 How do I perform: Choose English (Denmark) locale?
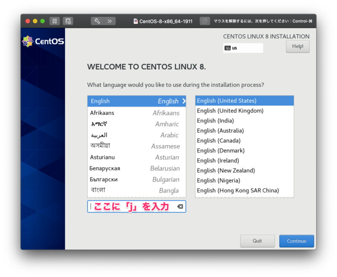click(x=244, y=151)
